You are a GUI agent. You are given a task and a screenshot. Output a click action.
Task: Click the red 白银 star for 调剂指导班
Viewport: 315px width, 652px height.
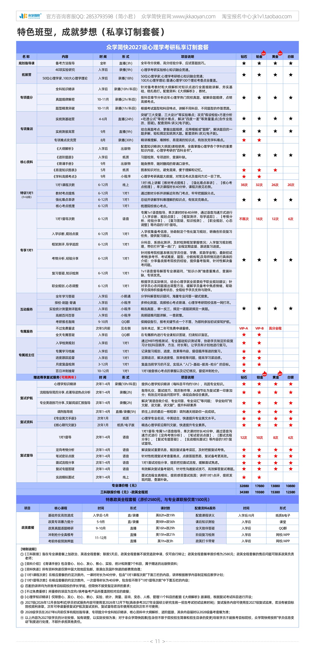point(291,412)
